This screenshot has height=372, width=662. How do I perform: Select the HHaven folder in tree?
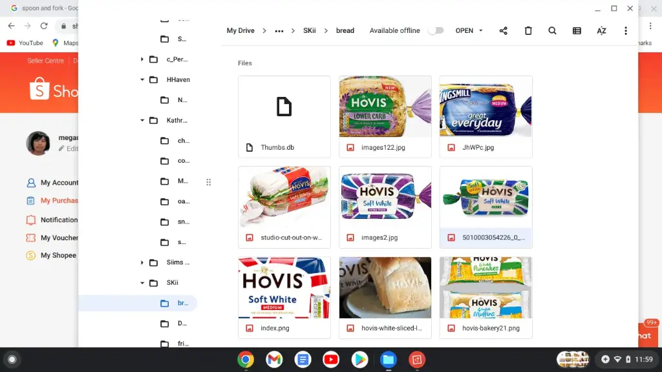click(170, 79)
